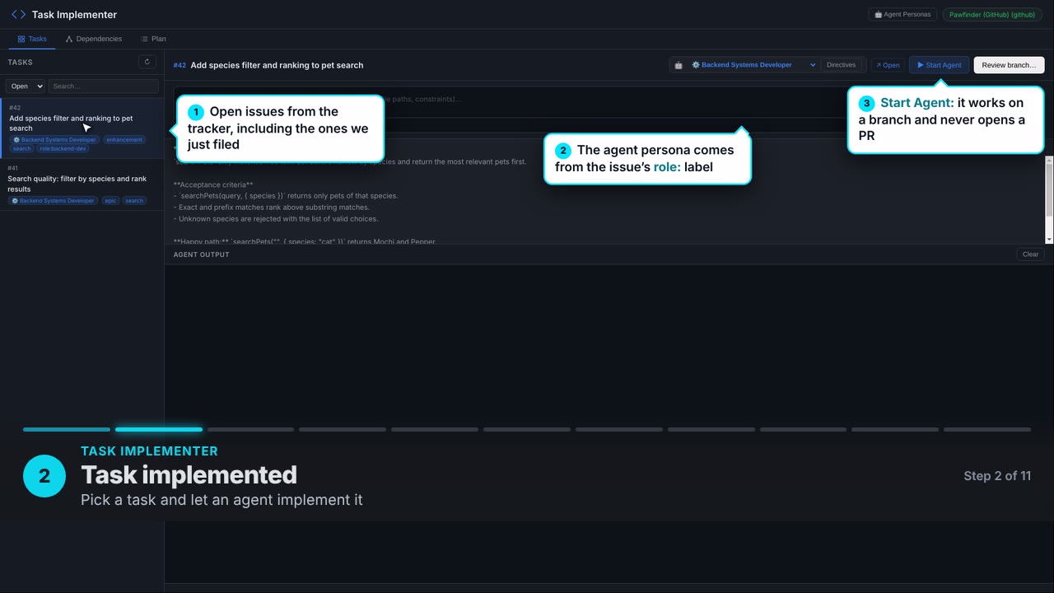
Task: Click the description scrollbar thumb
Action: (x=1049, y=190)
